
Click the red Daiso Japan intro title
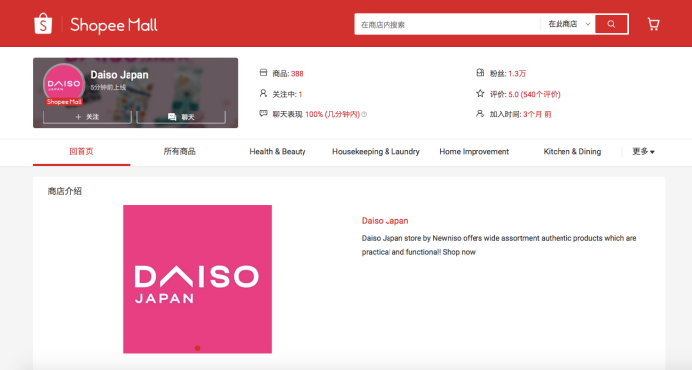coord(385,221)
